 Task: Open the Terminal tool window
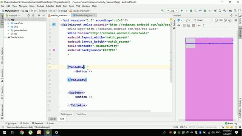[37, 124]
